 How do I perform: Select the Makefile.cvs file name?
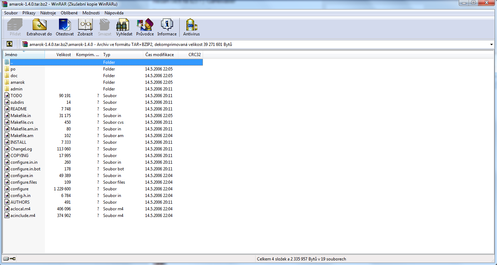tap(22, 122)
